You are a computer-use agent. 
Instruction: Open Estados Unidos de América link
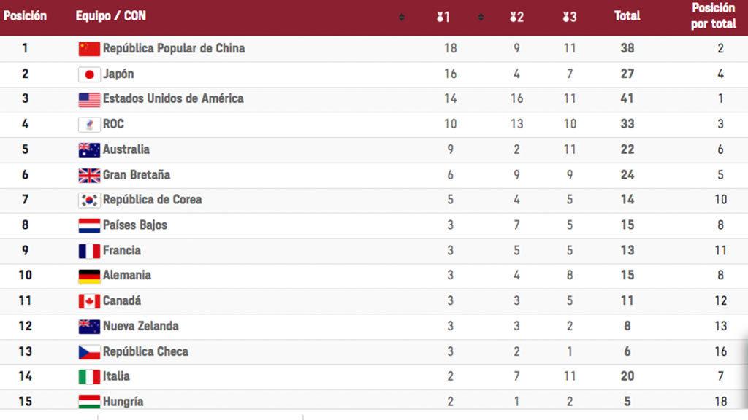[173, 98]
